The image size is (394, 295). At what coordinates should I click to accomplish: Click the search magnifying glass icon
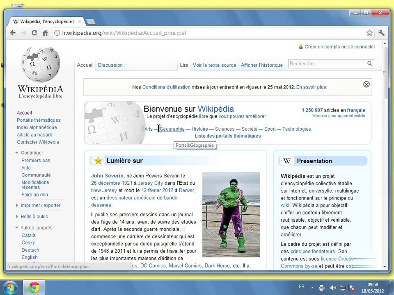(x=370, y=64)
